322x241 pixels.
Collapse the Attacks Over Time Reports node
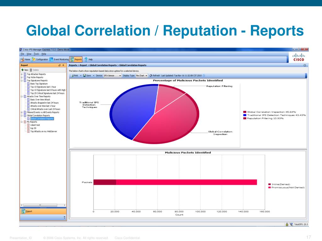[x=22, y=96]
